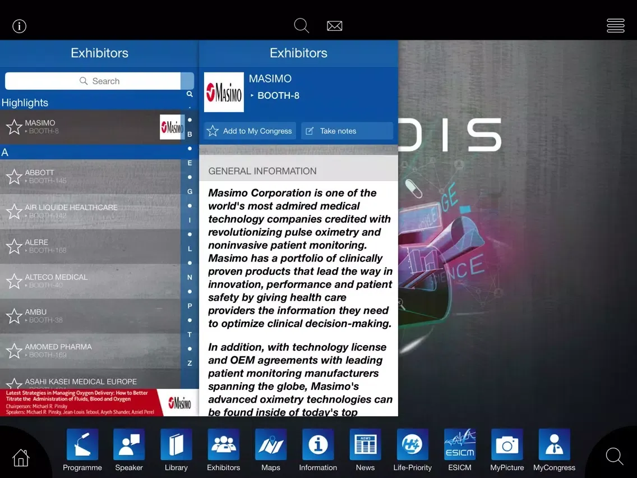Jump to letter B in index
Image resolution: width=637 pixels, height=478 pixels.
190,134
